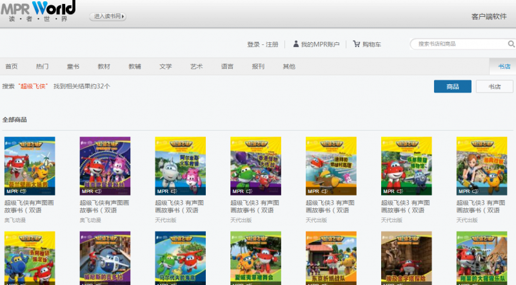Click 奥飞动漫 publisher under purple stage cover
The image size is (516, 285).
coord(90,220)
